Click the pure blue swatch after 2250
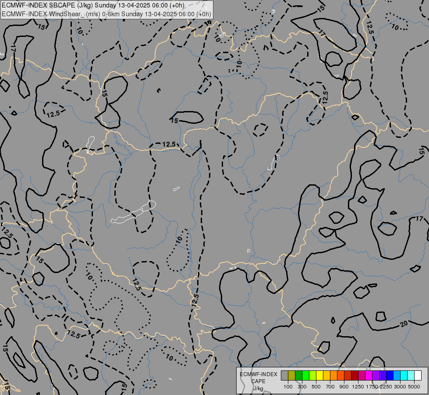This screenshot has width=429, height=395. [390, 376]
